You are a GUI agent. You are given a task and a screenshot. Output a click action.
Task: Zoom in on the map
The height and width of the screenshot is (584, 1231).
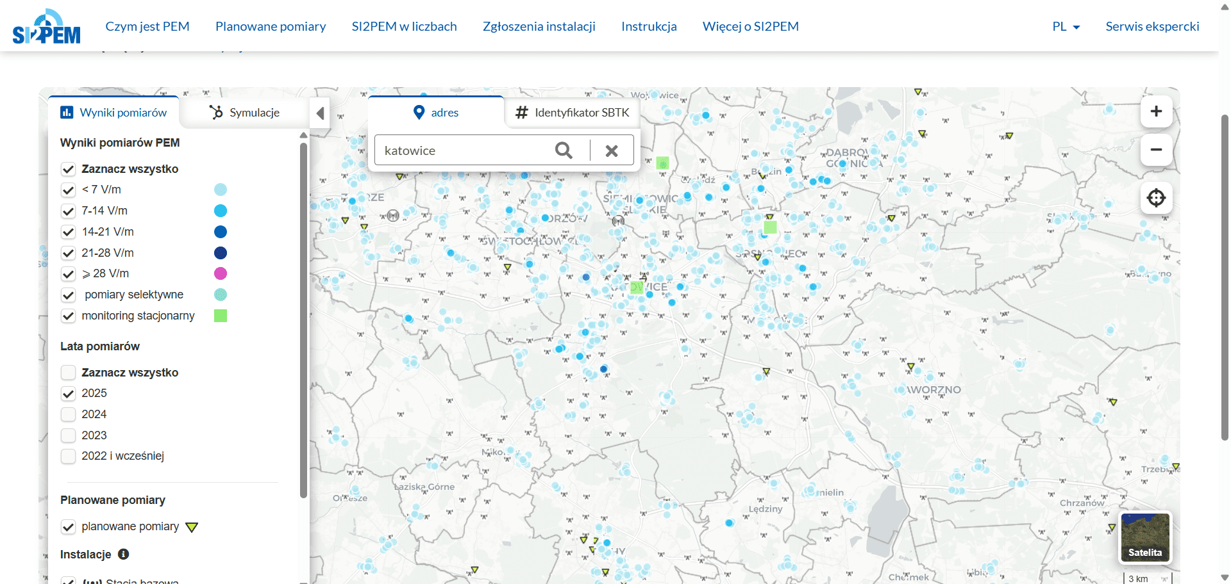1156,111
